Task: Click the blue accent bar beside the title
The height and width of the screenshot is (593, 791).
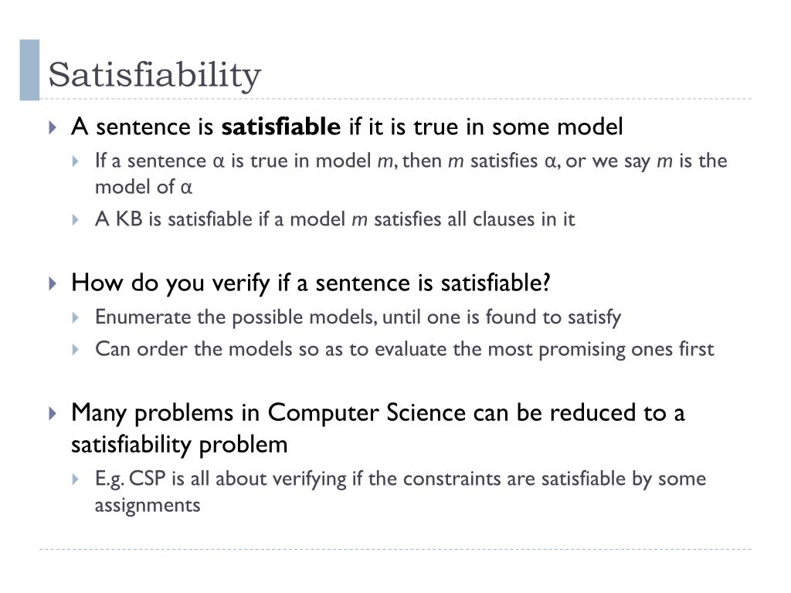Action: coord(29,70)
